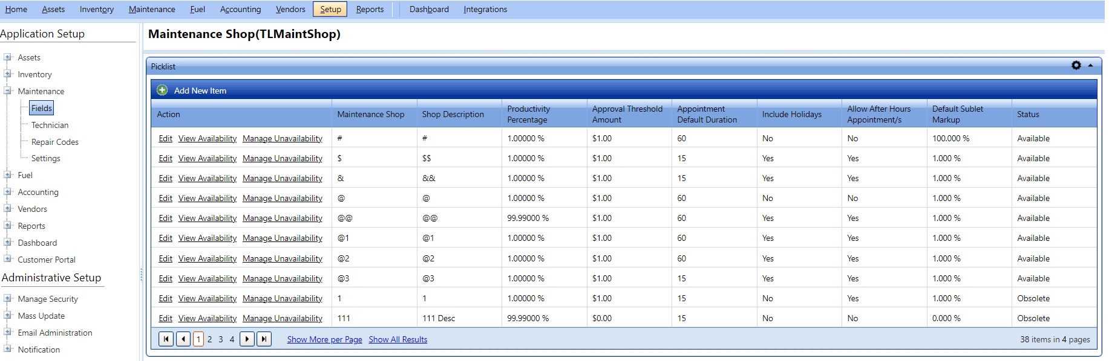Sort by the Status column header
This screenshot has height=361, width=1109.
coord(1027,114)
